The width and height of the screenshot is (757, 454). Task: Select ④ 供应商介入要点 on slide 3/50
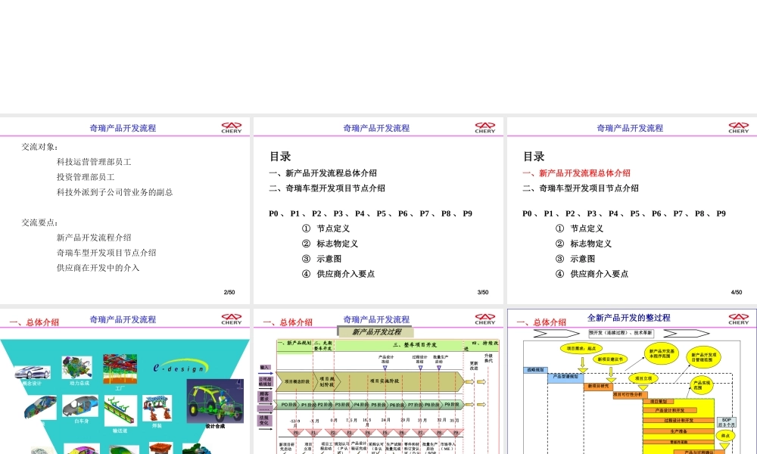pos(338,274)
